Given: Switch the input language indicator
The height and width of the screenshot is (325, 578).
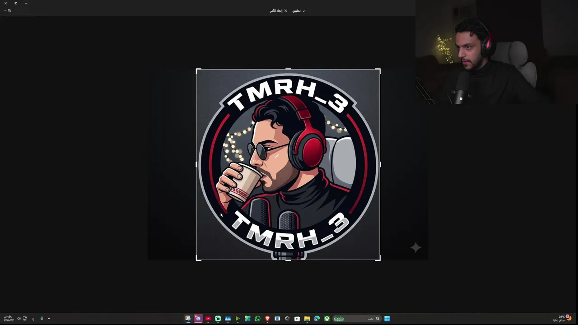Looking at the screenshot, I should tap(33, 319).
